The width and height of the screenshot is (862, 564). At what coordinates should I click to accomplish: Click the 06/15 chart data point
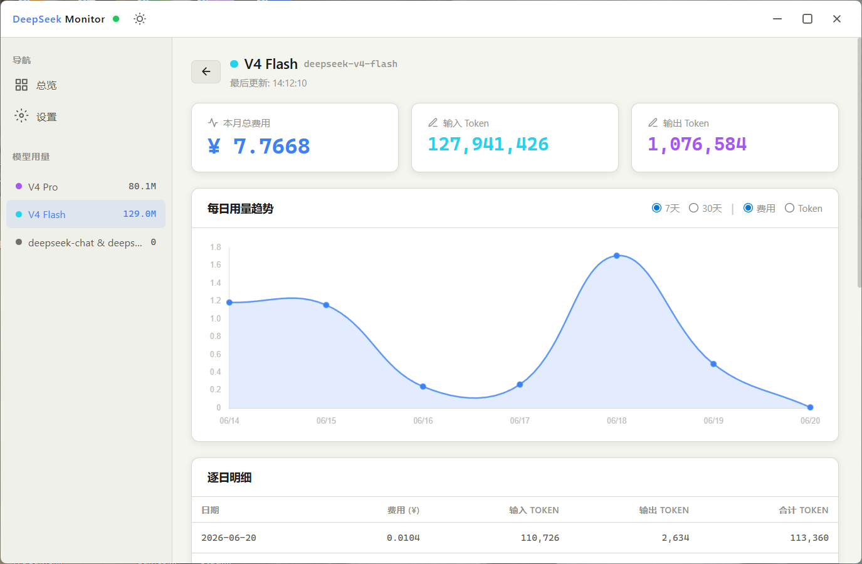click(326, 305)
